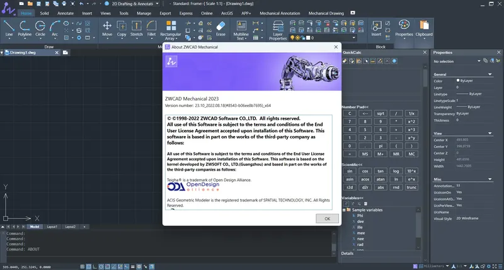This screenshot has height=270, width=504.
Task: Click the sin button in QuickCalc
Action: click(350, 171)
